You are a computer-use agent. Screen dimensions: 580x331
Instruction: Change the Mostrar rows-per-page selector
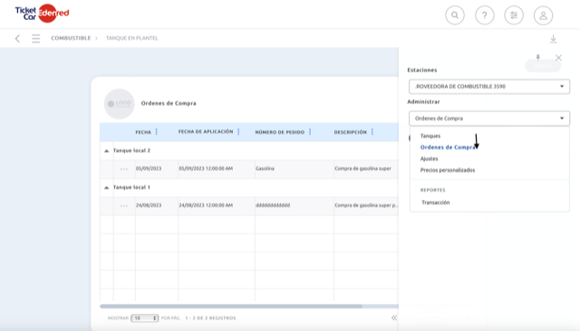pyautogui.click(x=145, y=318)
